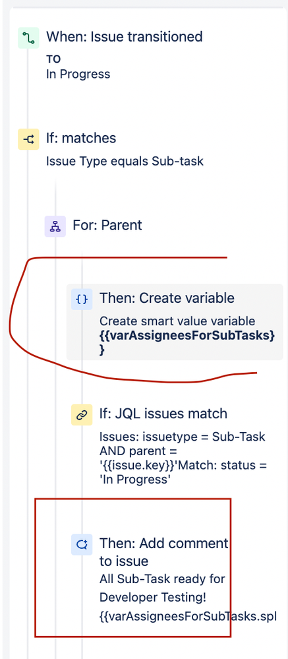Screen dimensions: 288x659
Task: Click the varAssigneesForSubTasks.spl smart value line
Action: pos(188,617)
